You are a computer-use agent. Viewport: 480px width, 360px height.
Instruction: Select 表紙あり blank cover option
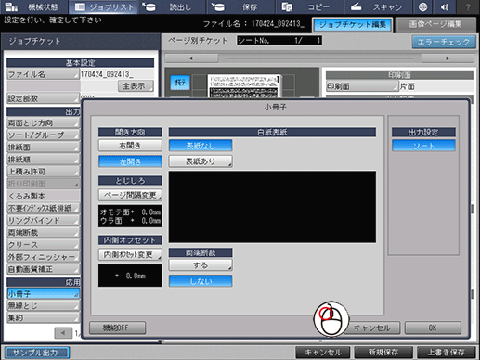(201, 161)
